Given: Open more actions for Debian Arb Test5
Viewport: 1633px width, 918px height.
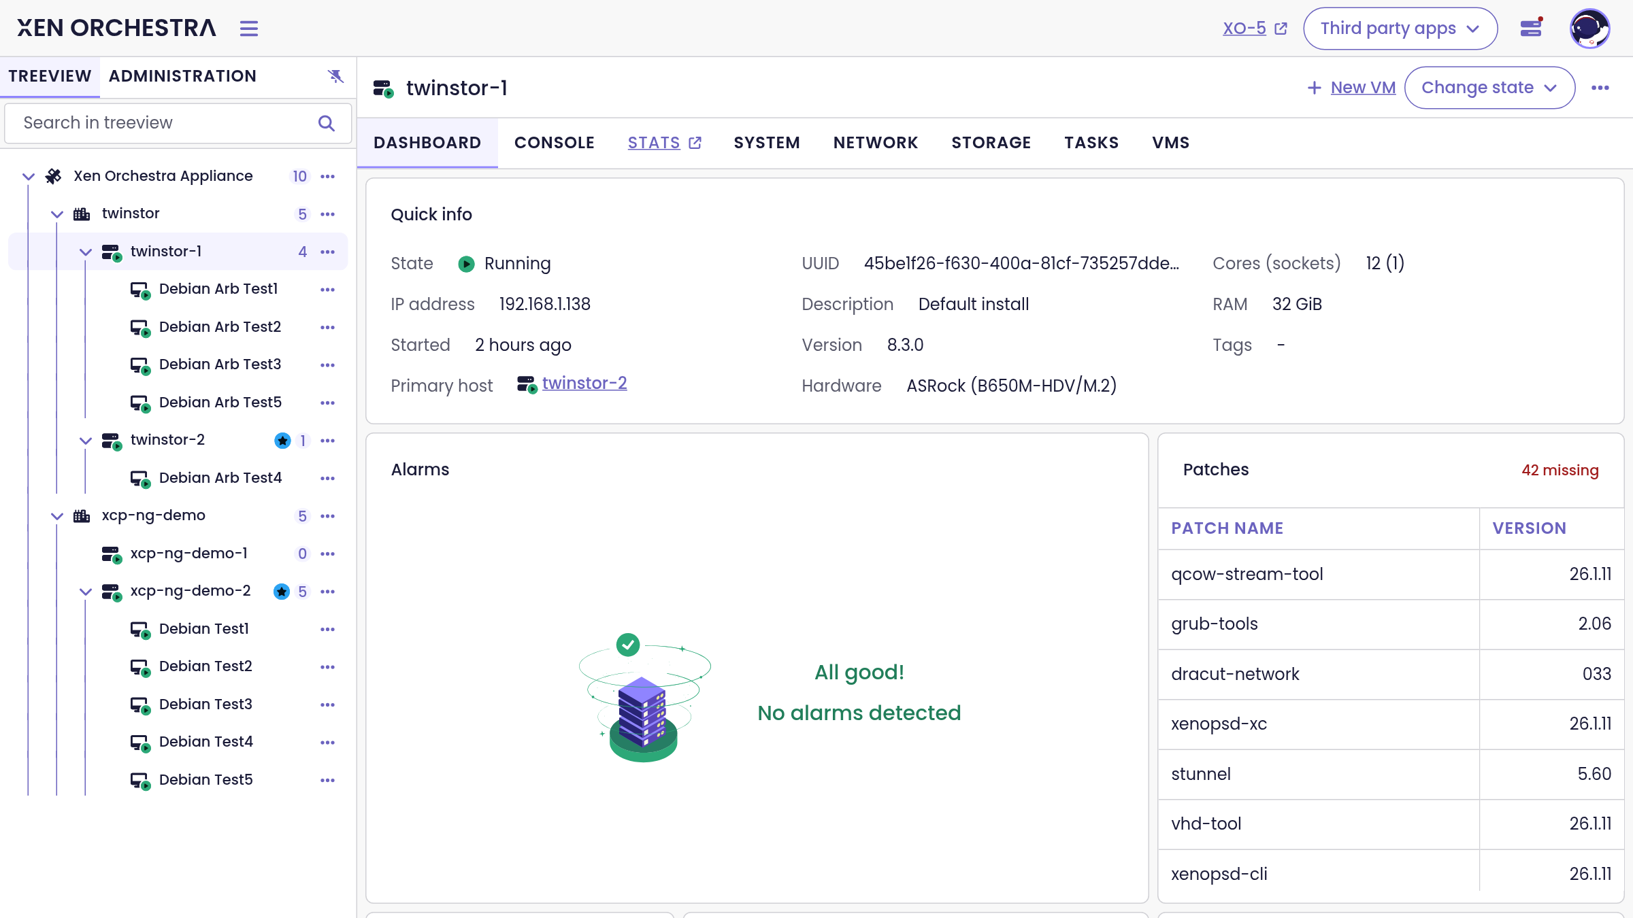Looking at the screenshot, I should coord(328,403).
